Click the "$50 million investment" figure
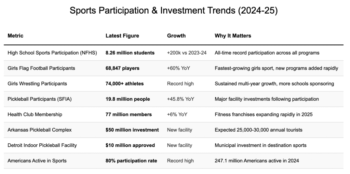 point(132,130)
